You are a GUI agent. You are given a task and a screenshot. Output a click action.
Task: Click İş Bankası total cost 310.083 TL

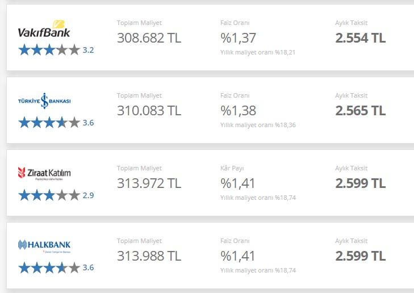tap(149, 110)
